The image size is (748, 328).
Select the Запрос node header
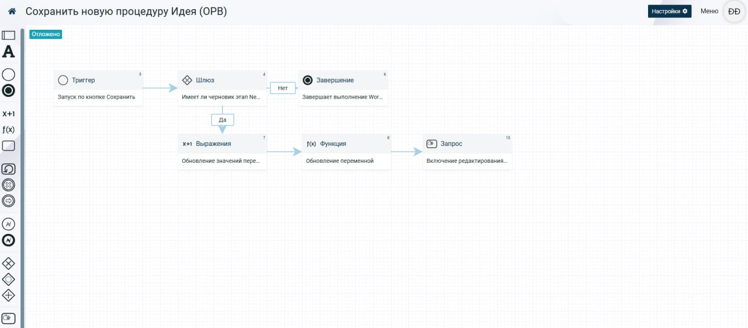tap(467, 144)
